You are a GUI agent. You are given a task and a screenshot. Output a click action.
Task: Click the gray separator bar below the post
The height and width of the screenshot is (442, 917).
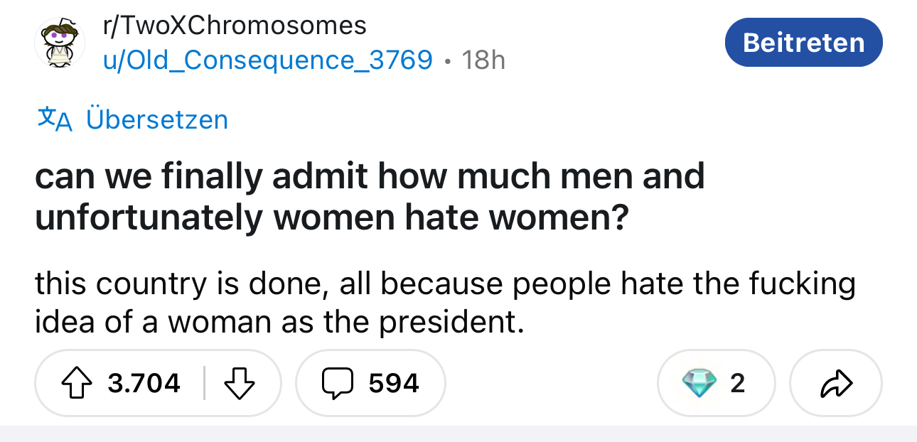pos(458,433)
